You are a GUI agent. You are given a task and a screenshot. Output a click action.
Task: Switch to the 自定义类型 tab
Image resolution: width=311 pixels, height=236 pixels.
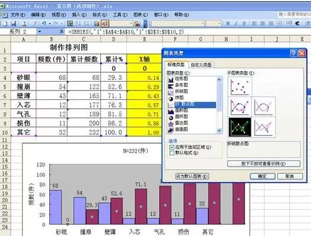click(x=201, y=65)
